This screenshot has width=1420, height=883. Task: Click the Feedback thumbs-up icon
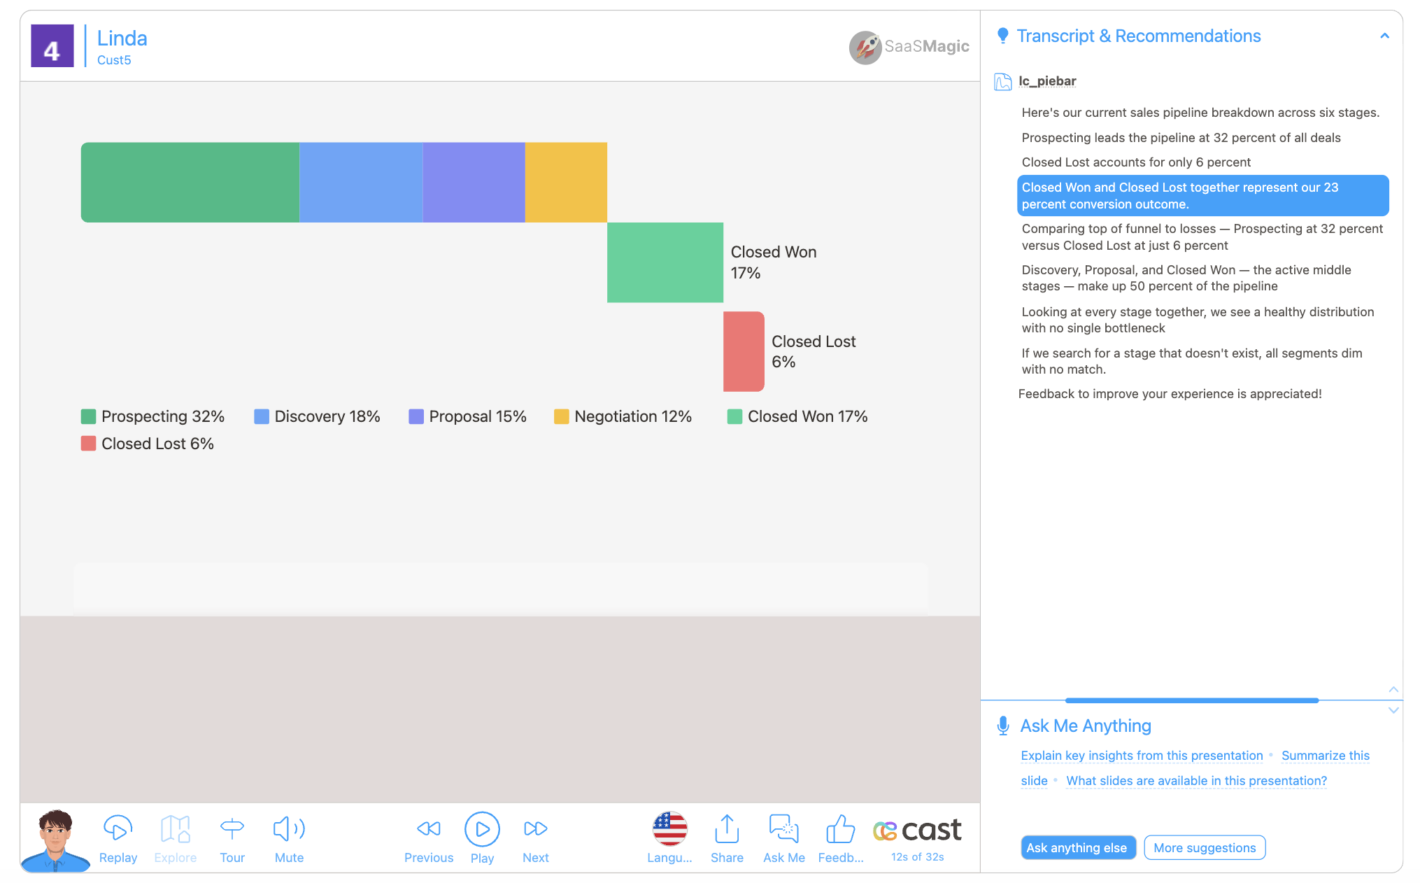tap(840, 829)
